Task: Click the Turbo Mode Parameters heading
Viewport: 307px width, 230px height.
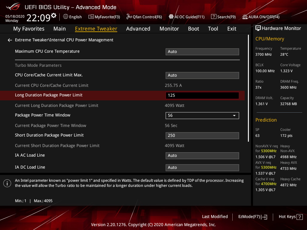Action: tap(38, 65)
